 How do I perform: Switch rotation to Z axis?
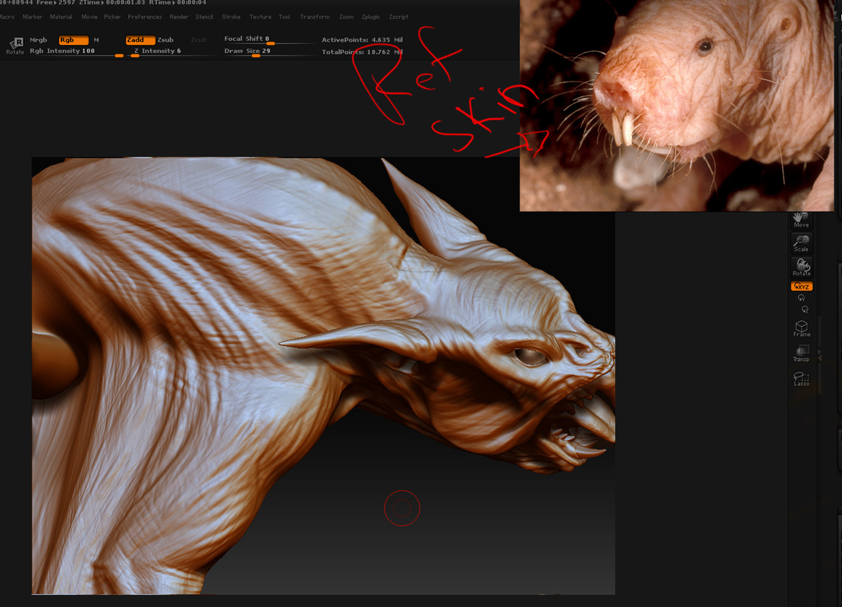(804, 310)
